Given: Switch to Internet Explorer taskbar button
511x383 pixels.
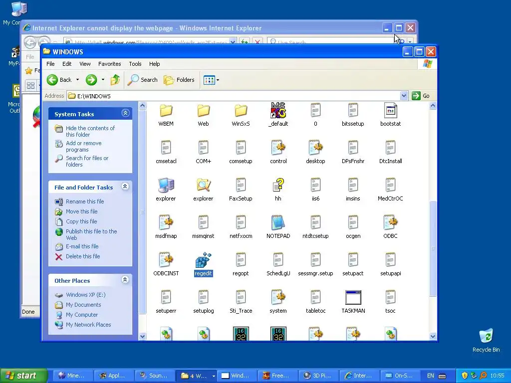Looking at the screenshot, I should (x=359, y=376).
